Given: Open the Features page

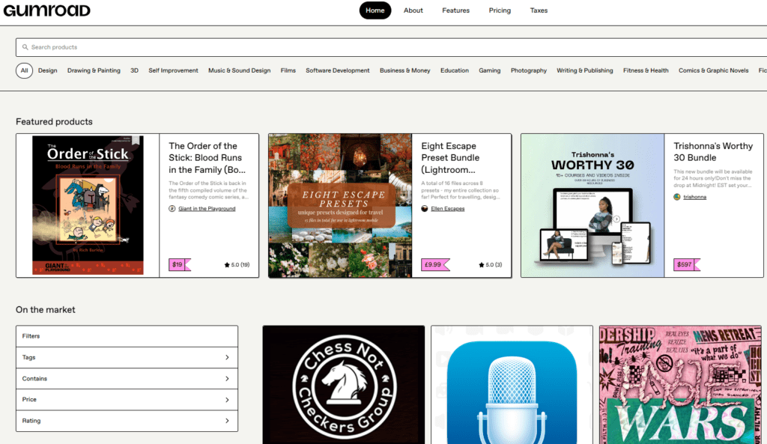Looking at the screenshot, I should coord(456,10).
